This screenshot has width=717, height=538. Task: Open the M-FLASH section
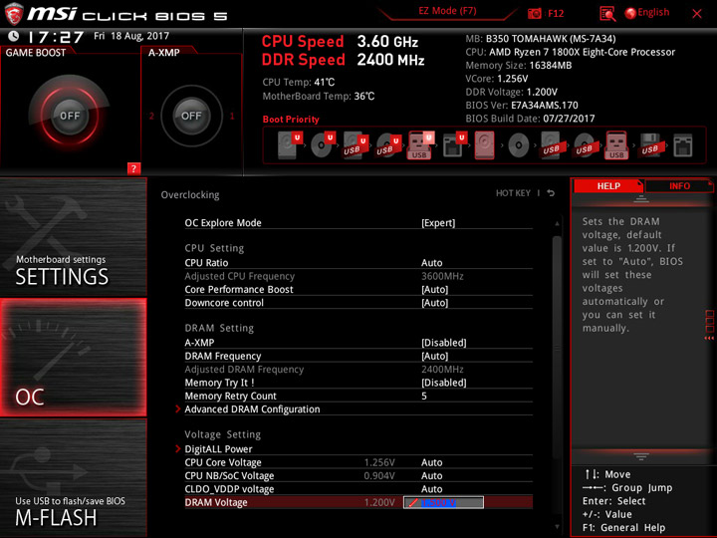point(73,477)
